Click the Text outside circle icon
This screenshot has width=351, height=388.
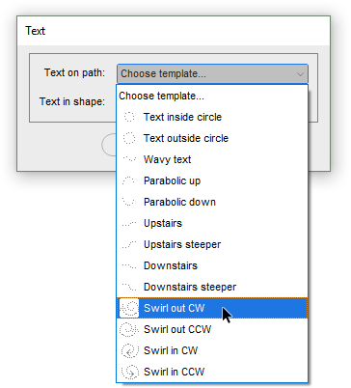(129, 138)
